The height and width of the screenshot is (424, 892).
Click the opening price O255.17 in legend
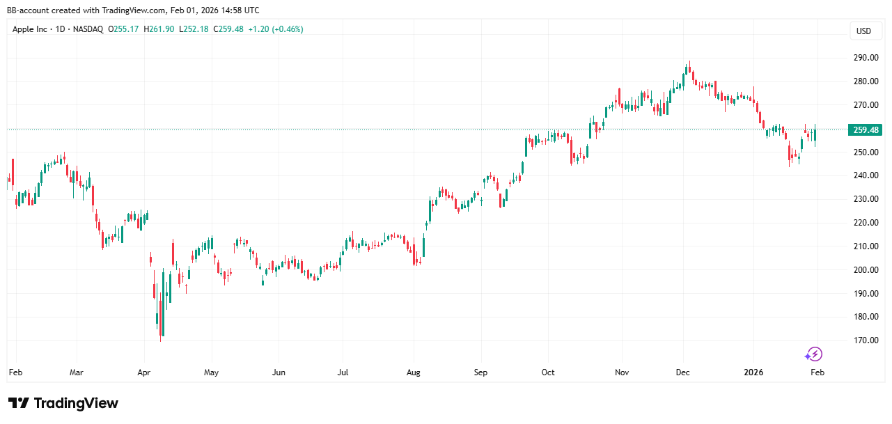[124, 29]
